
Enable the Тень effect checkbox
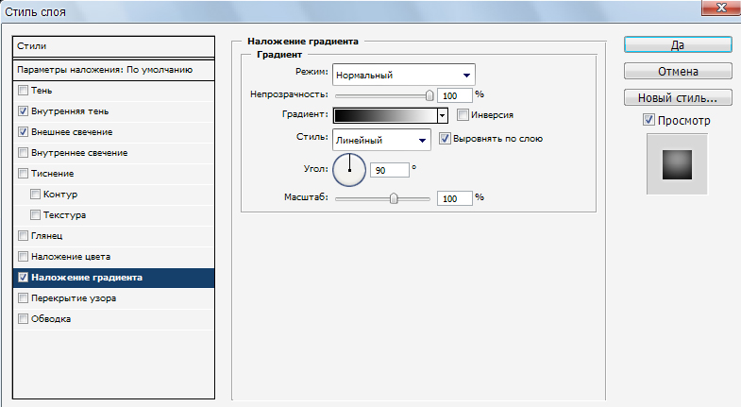coord(24,91)
